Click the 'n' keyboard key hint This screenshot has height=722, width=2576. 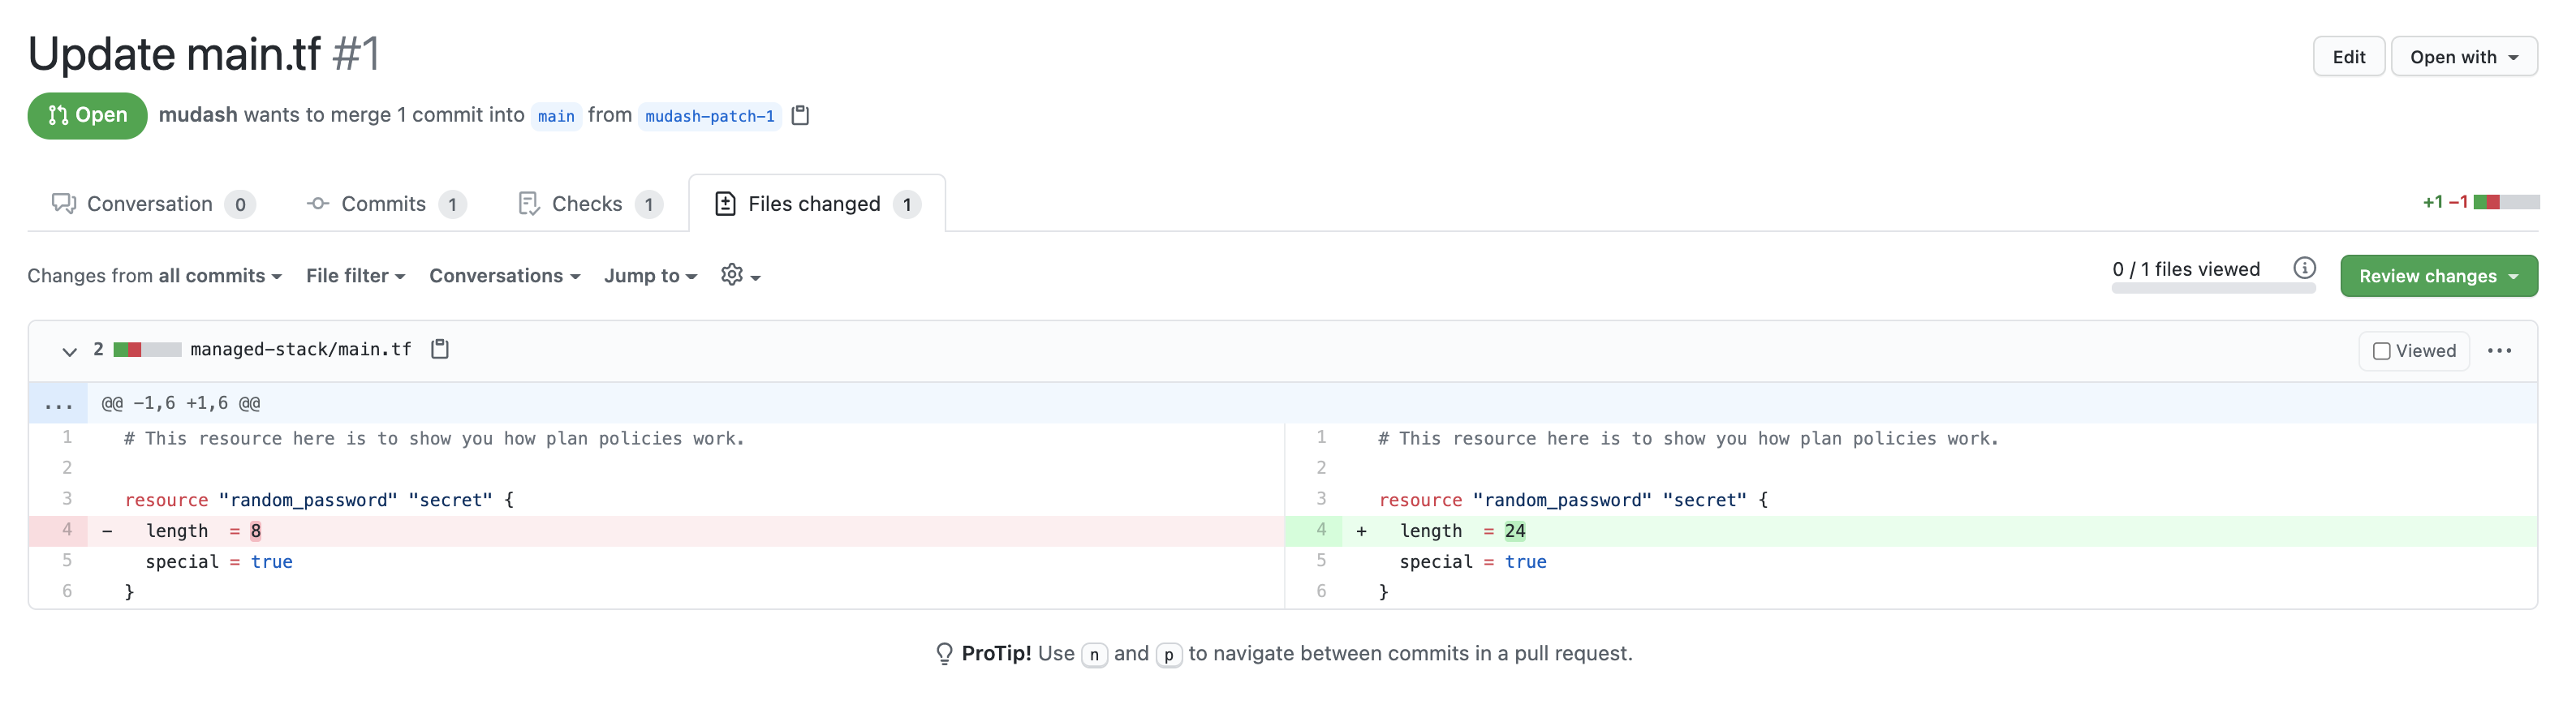[x=1094, y=655]
